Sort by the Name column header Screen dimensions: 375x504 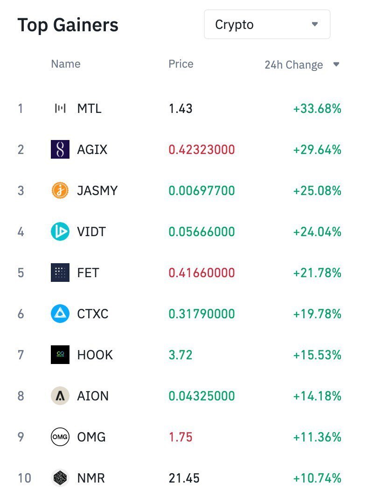(66, 64)
